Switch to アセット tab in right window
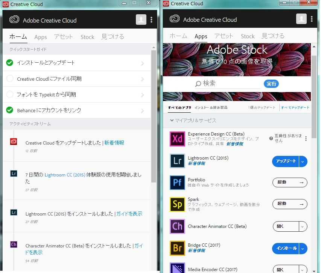Viewport: 321px width, 273px height. point(224,36)
